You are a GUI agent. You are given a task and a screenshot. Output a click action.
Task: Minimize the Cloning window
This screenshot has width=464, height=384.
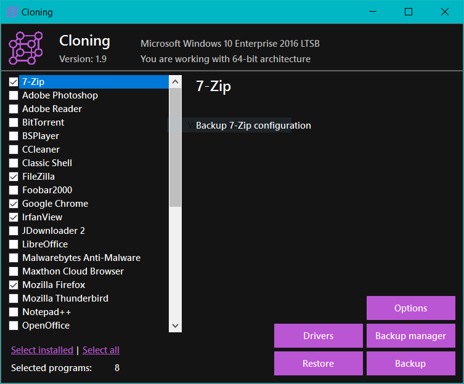tap(373, 12)
